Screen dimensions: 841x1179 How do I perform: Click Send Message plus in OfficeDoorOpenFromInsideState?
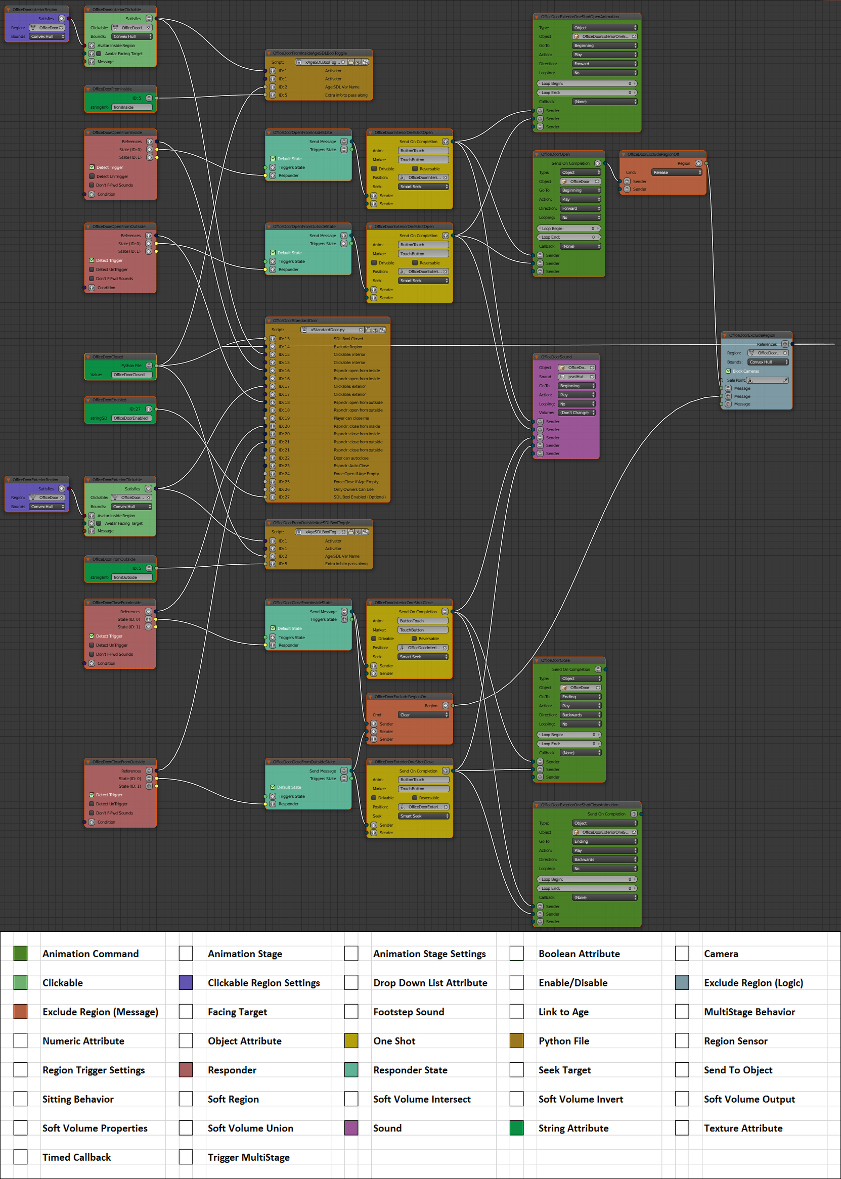tap(344, 141)
